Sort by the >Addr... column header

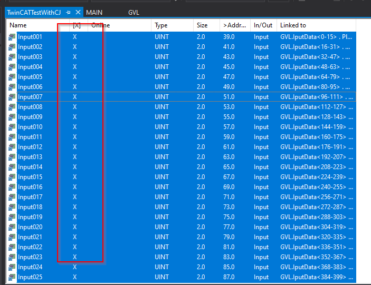click(x=234, y=25)
